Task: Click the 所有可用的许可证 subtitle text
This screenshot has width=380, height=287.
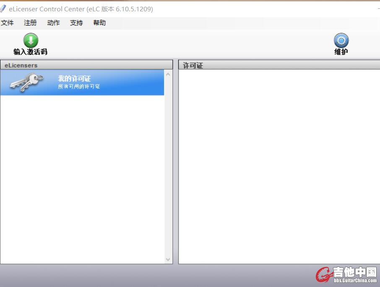Action: click(x=79, y=86)
